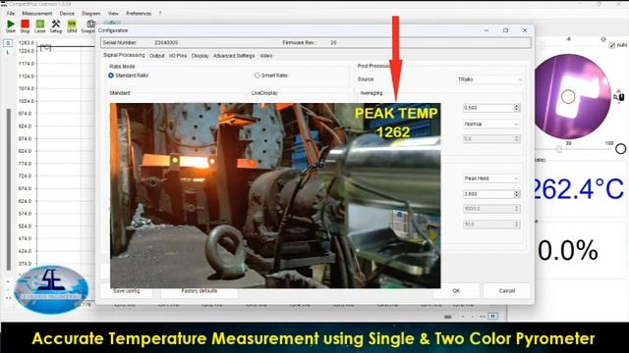Screen dimensions: 629x353
Task: Click the 0.0% reading
Action: click(568, 251)
